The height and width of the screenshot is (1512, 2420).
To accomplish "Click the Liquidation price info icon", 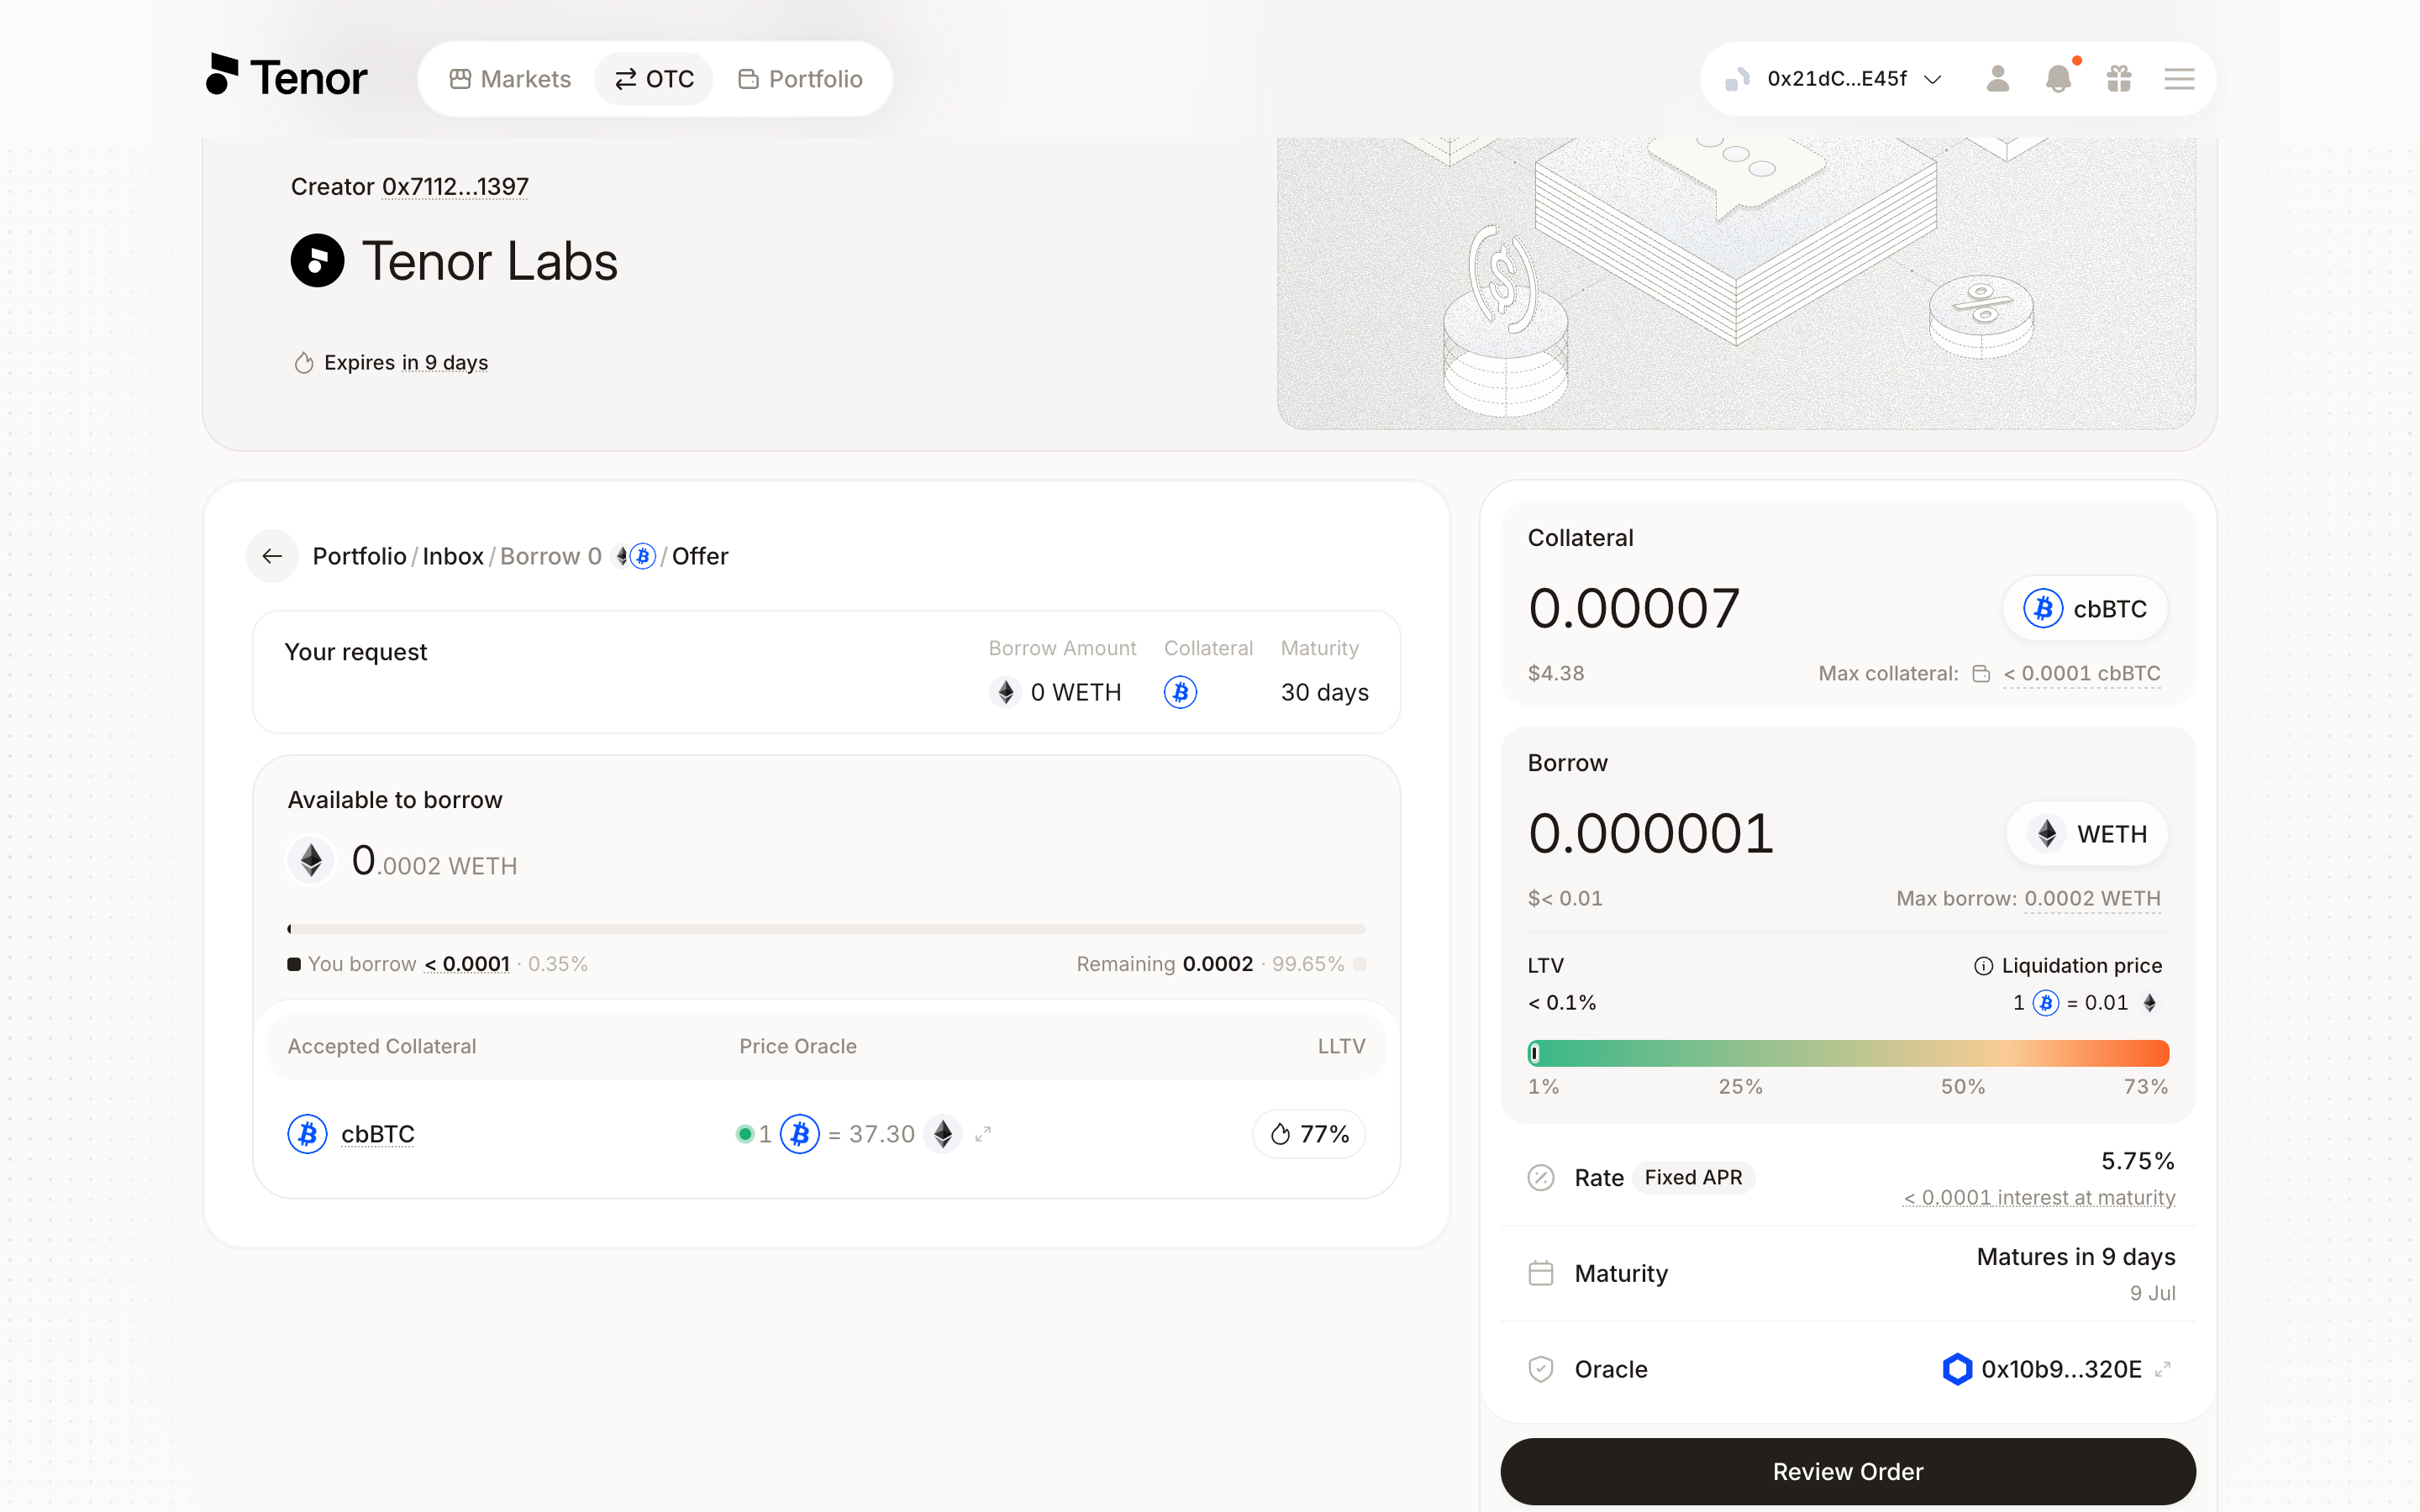I will [x=1983, y=966].
